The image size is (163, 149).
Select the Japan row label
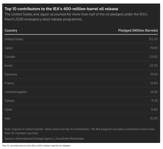click(9, 48)
